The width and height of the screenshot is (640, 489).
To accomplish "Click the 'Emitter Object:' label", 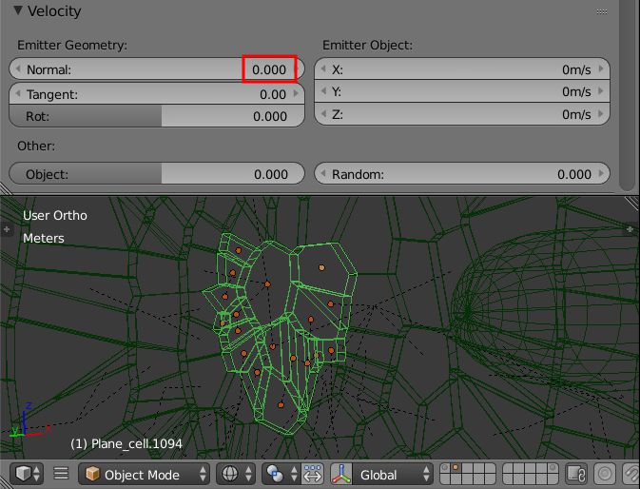I will [367, 45].
